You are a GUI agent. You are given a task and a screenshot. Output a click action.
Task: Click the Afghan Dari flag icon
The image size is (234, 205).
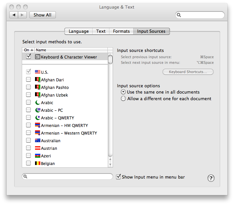tap(38, 80)
